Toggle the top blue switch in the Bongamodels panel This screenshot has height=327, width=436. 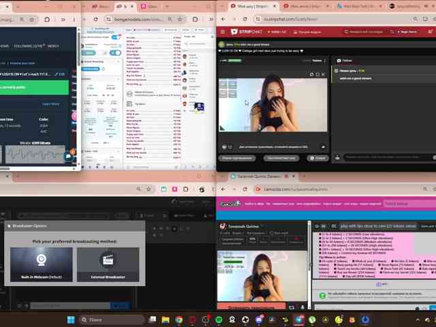(x=115, y=37)
